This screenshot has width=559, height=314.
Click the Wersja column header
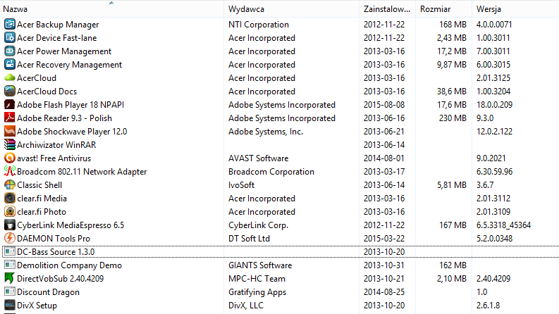tap(516, 9)
